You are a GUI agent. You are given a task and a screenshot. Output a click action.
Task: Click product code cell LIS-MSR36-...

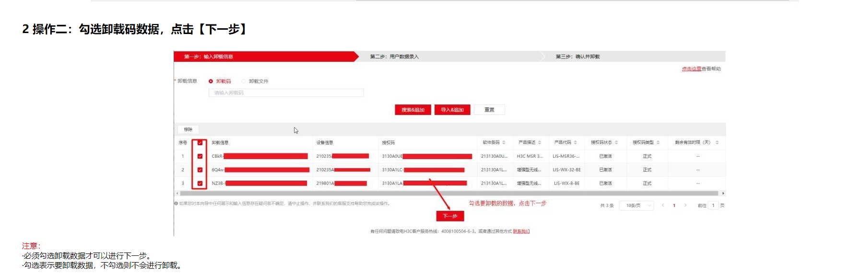pos(566,156)
